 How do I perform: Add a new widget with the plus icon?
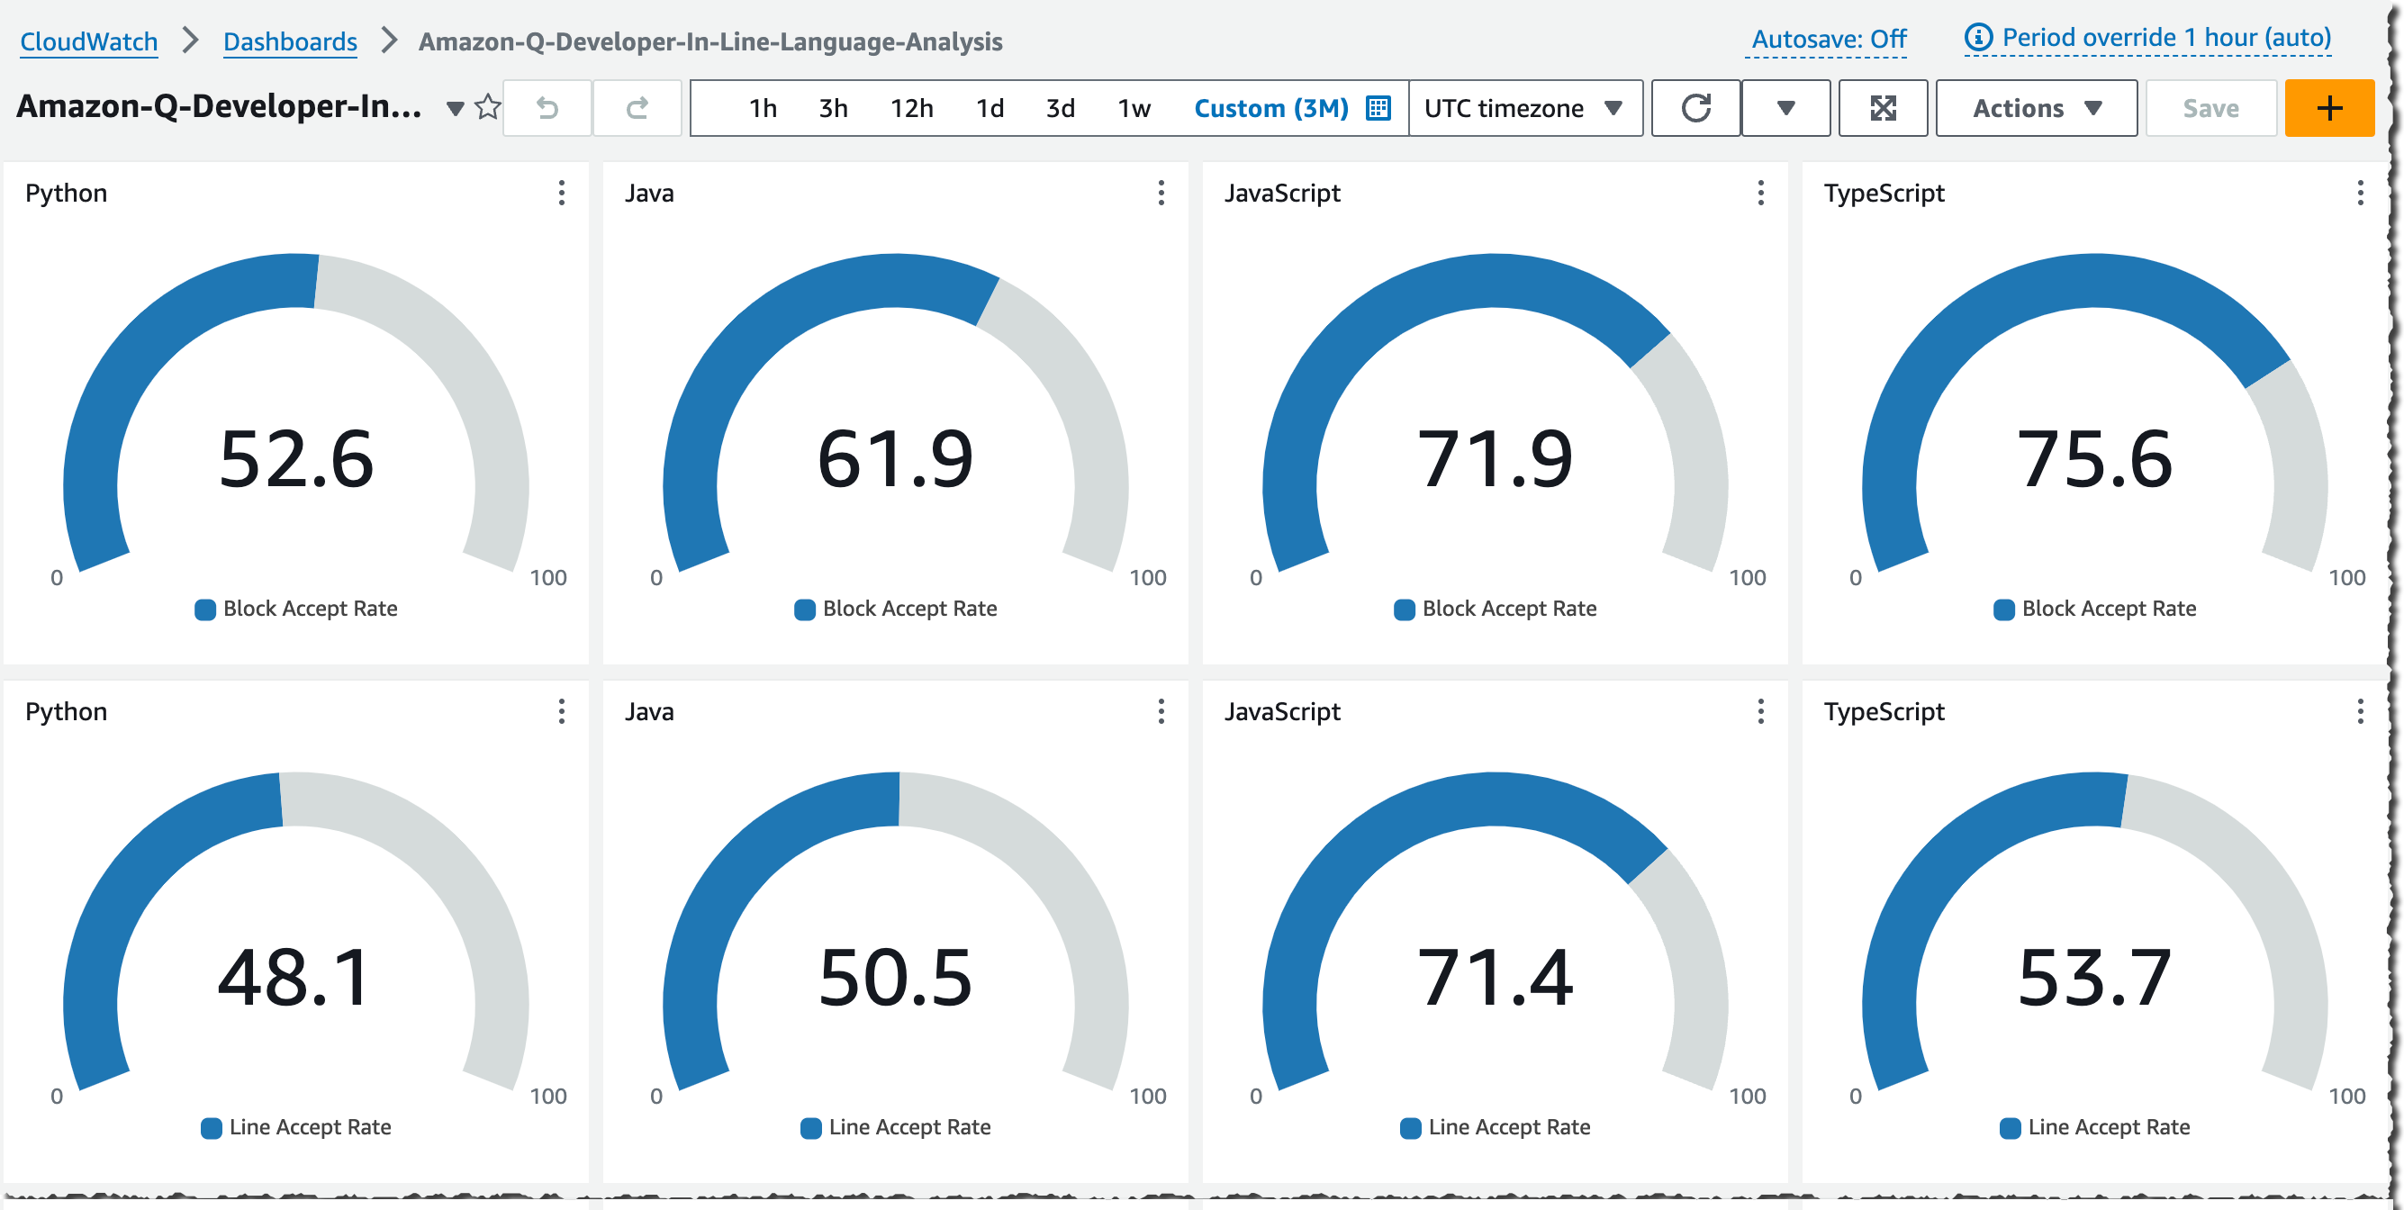tap(2328, 106)
